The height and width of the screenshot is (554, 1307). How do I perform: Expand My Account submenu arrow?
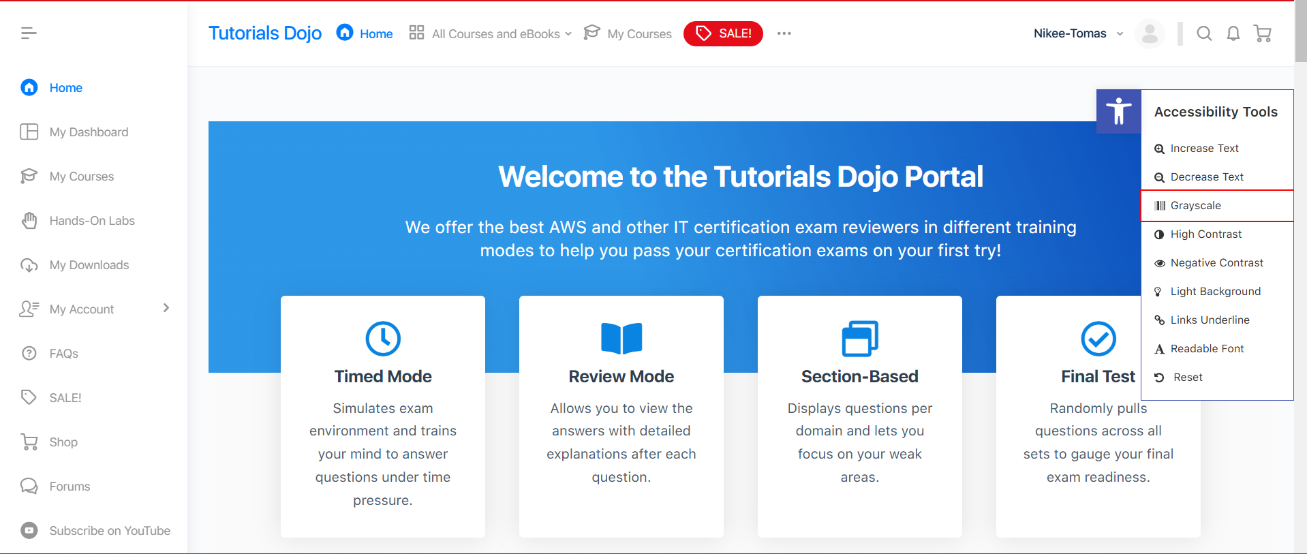pos(166,309)
